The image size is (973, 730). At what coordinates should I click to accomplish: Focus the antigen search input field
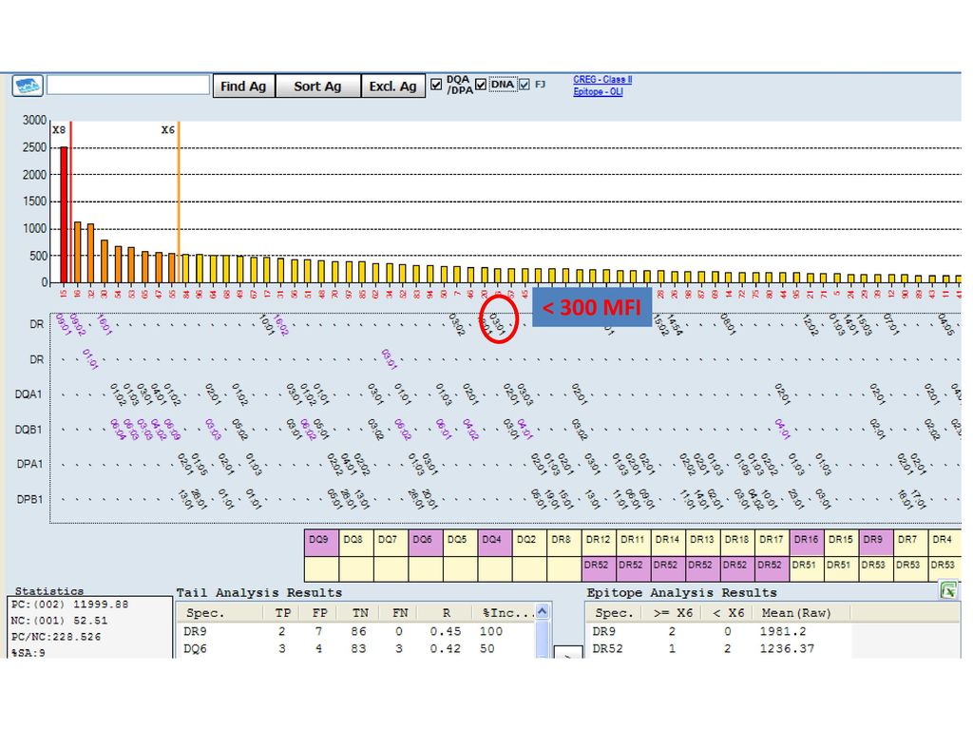click(128, 85)
